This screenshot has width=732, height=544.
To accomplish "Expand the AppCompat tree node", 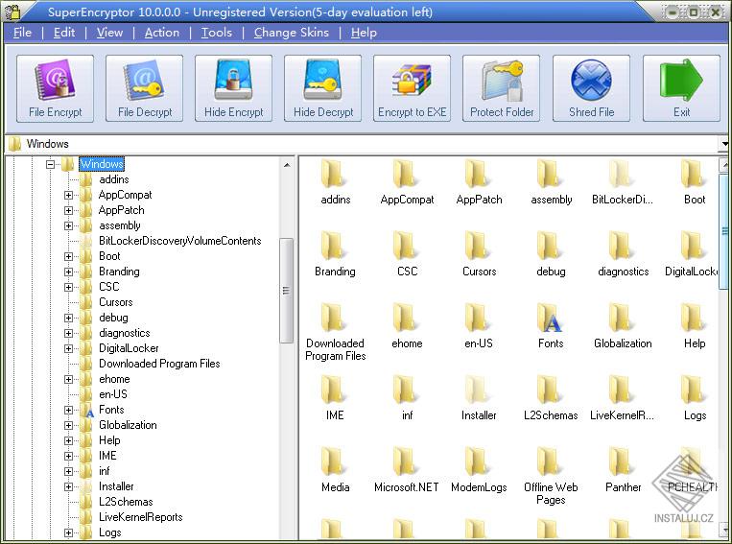I will [69, 195].
